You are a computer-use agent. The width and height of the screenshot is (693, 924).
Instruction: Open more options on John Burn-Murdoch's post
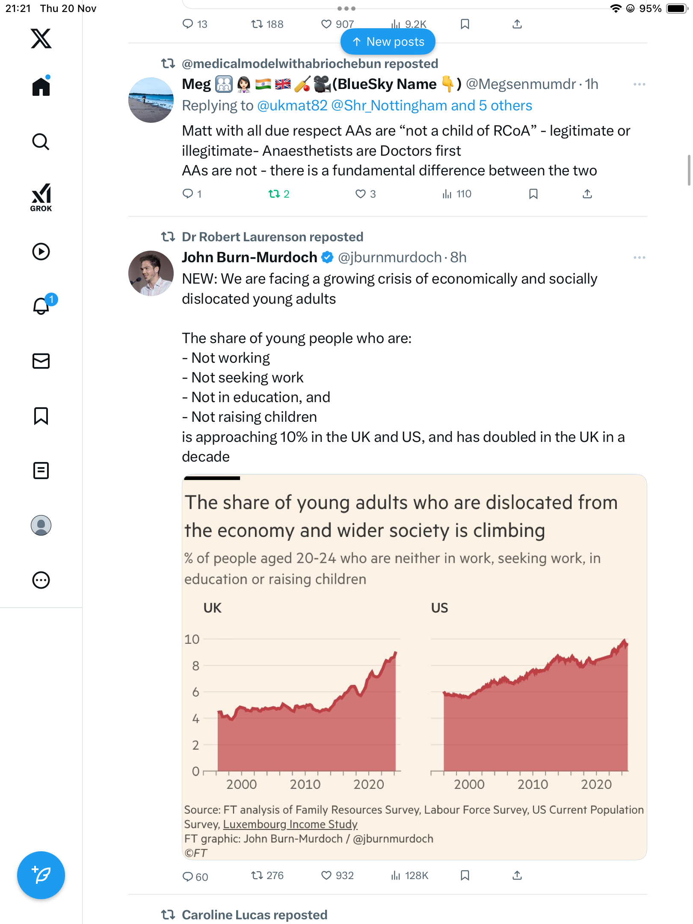point(639,258)
